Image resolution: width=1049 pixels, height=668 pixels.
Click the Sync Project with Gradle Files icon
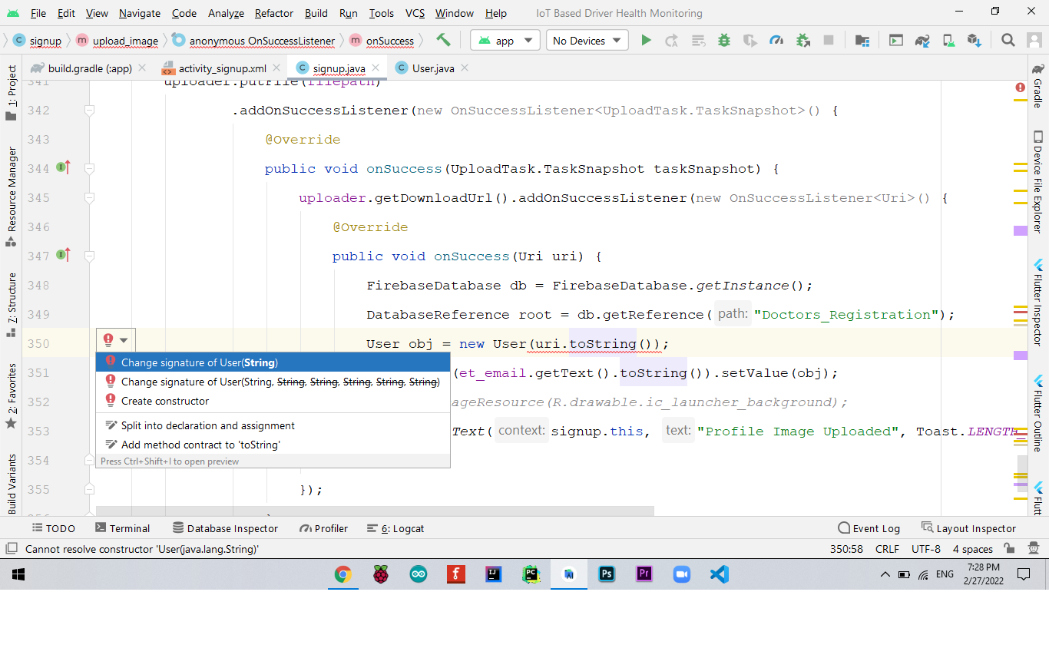click(922, 40)
